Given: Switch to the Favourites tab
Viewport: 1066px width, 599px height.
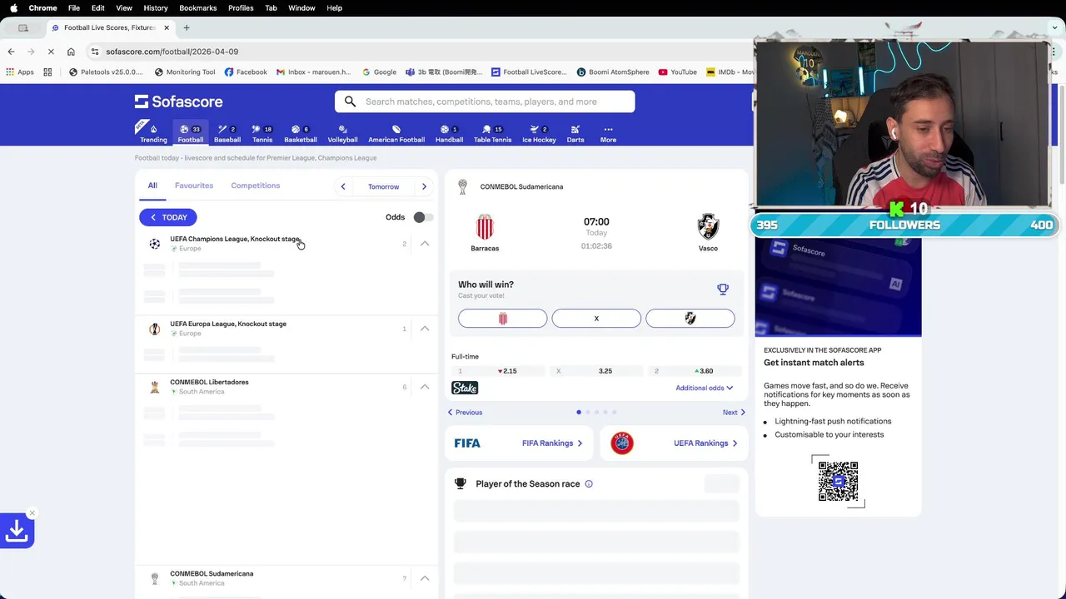Looking at the screenshot, I should [x=194, y=186].
